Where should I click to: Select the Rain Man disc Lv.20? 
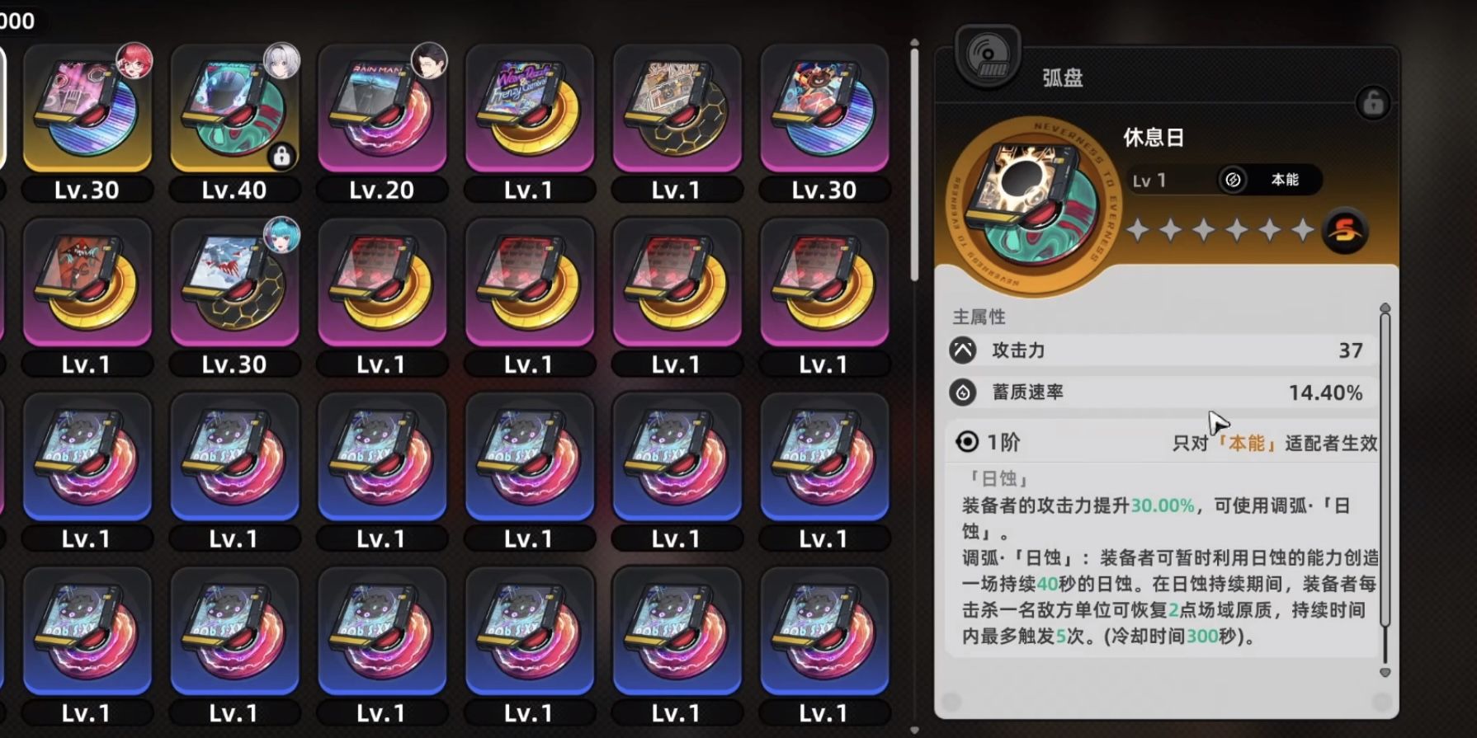(382, 108)
